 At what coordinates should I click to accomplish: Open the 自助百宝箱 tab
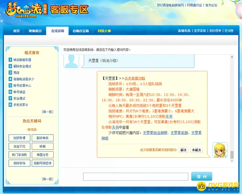click(81, 31)
